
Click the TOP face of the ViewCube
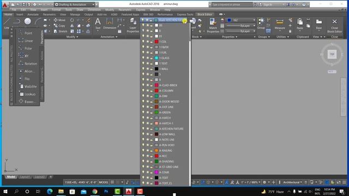coord(332,54)
